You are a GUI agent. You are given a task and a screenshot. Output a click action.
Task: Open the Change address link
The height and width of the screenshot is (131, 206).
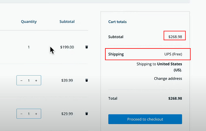tap(168, 78)
